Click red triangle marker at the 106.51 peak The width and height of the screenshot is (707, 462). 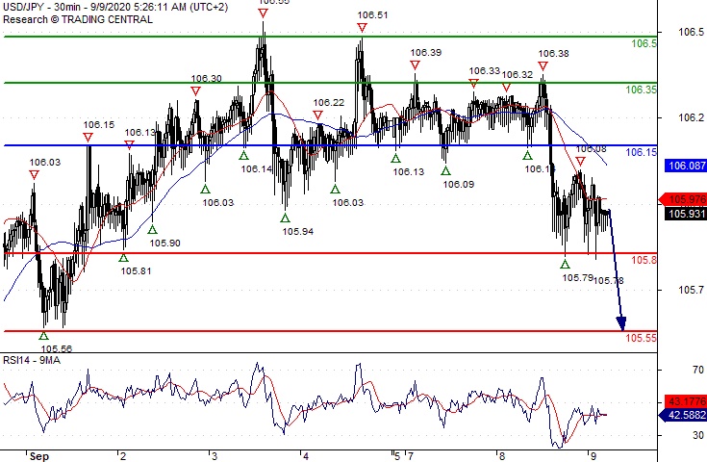pyautogui.click(x=362, y=28)
